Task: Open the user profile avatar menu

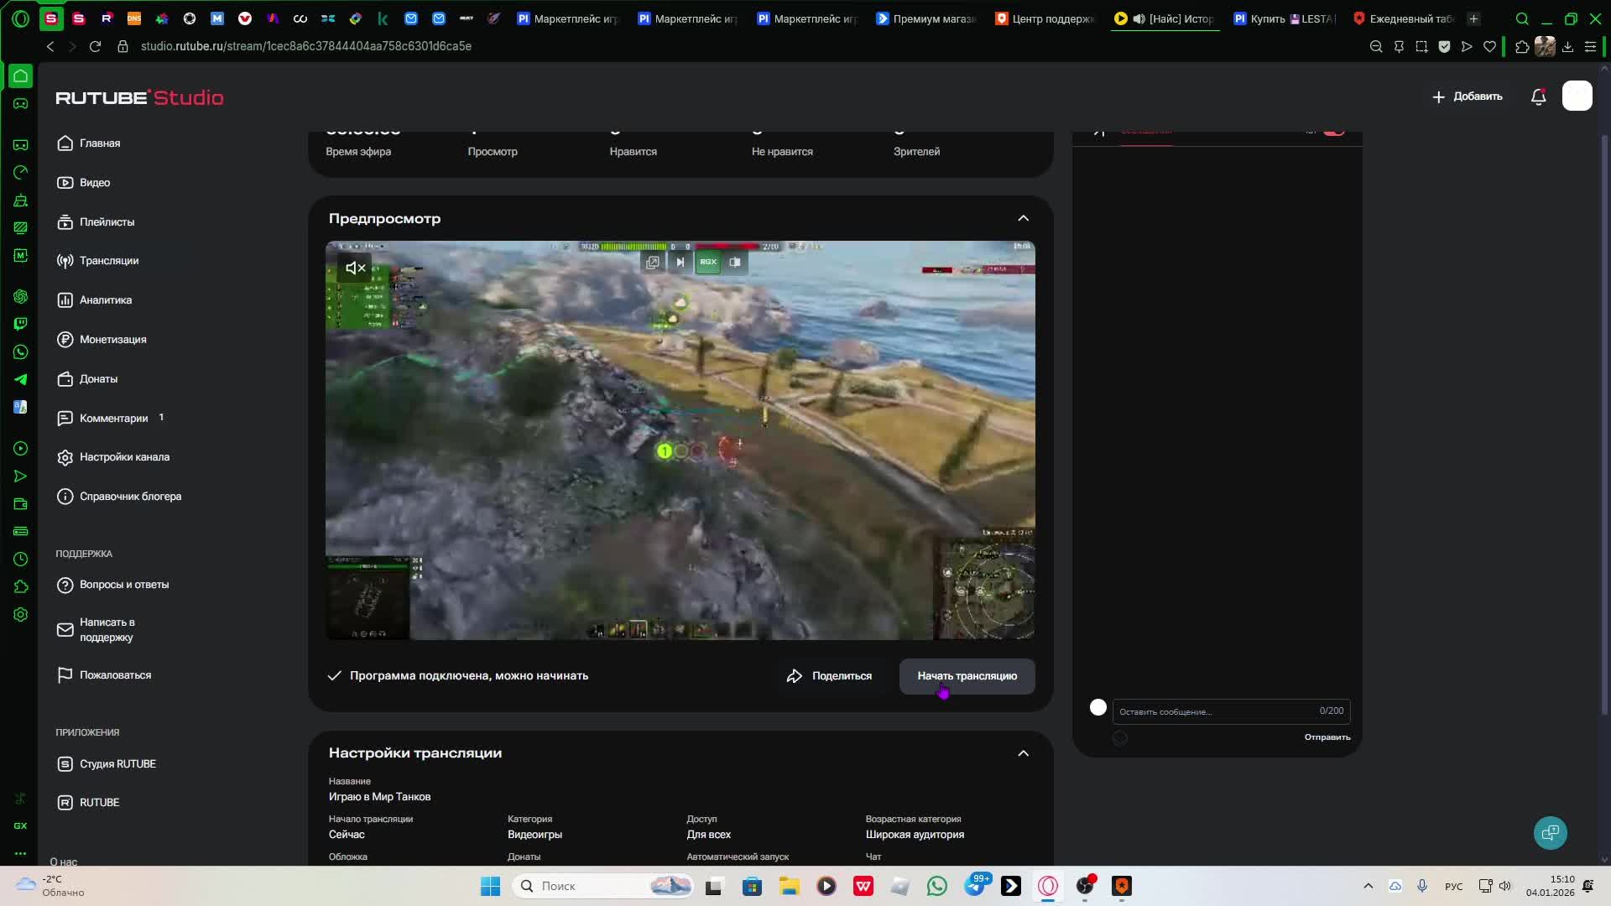Action: tap(1577, 96)
